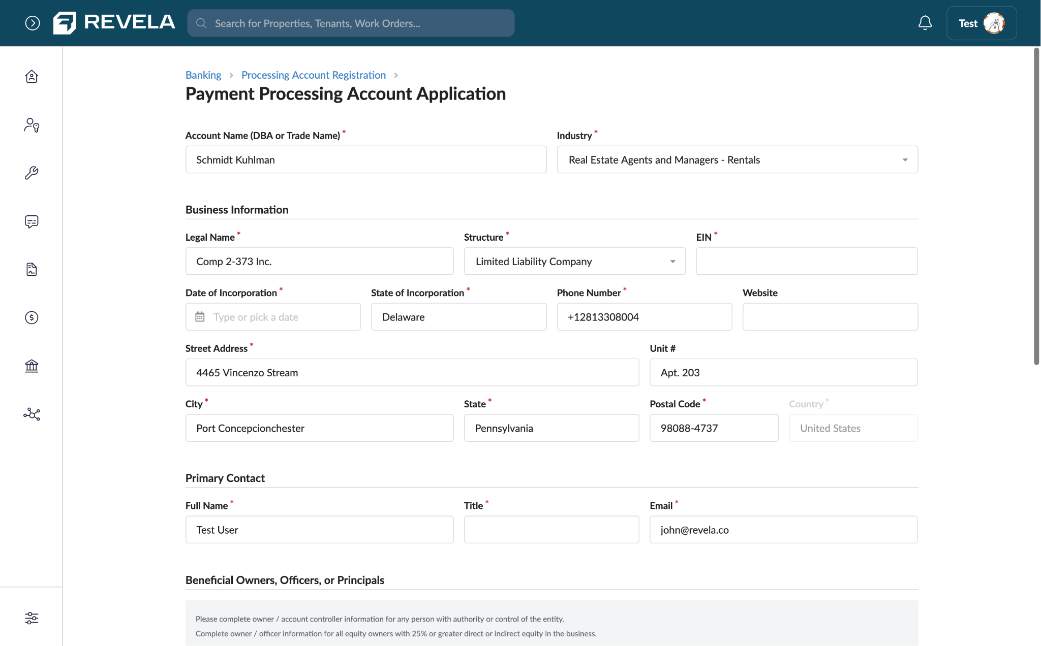The image size is (1041, 646).
Task: Click the Account Name field
Action: [x=366, y=159]
